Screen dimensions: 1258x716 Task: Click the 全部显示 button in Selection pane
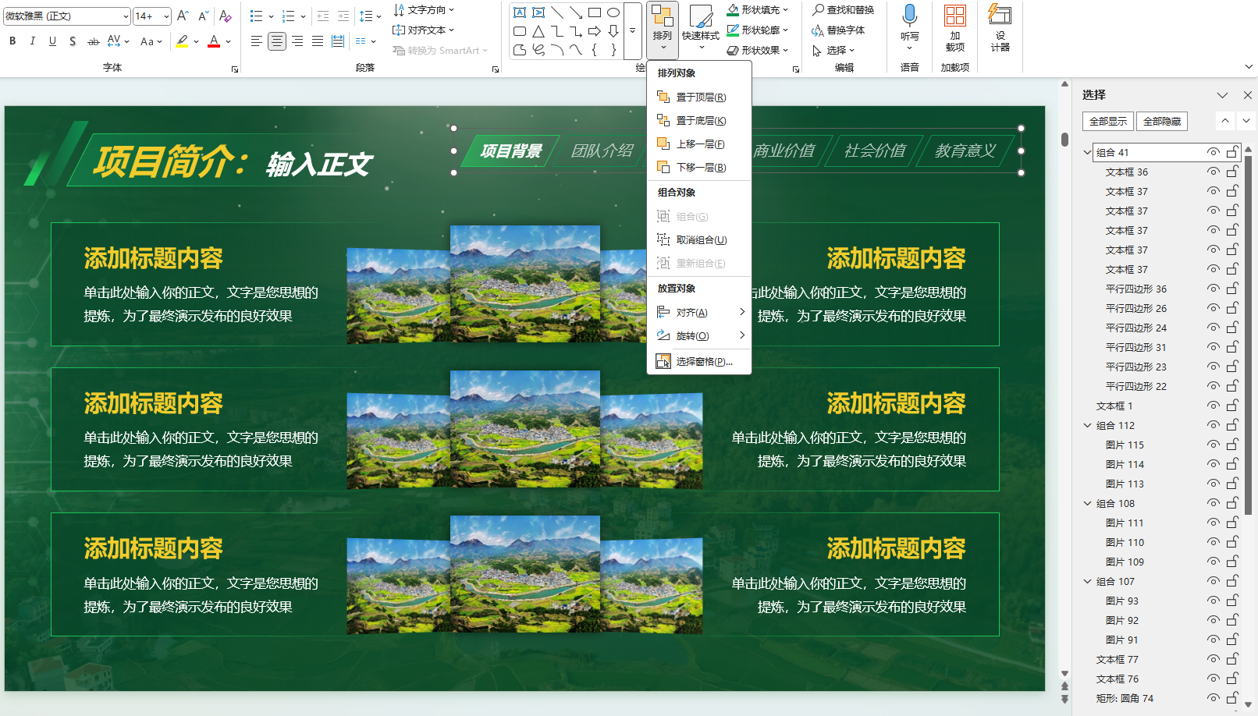[1107, 121]
